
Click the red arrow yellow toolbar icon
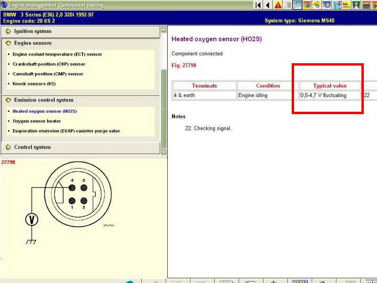click(x=347, y=5)
